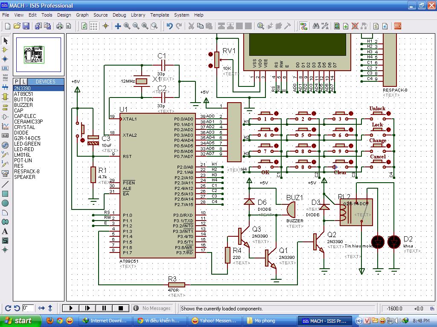Select the Component mode tool
Image resolution: width=437 pixels, height=327 pixels.
[x=5, y=50]
